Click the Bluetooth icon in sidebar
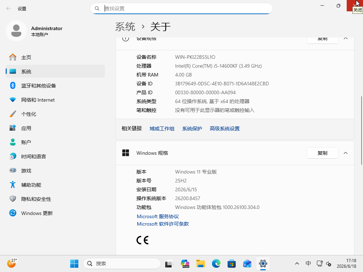363x272 pixels. [x=13, y=85]
